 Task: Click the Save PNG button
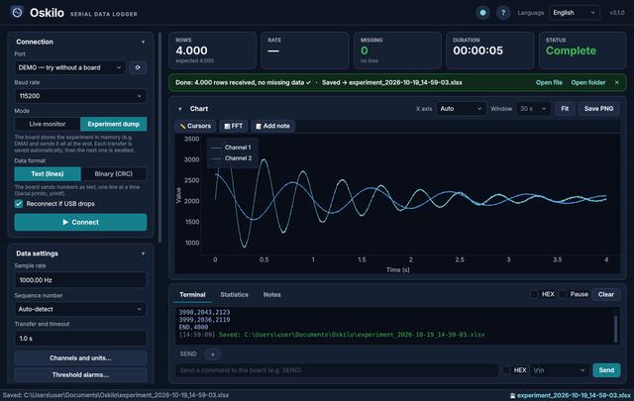click(598, 108)
